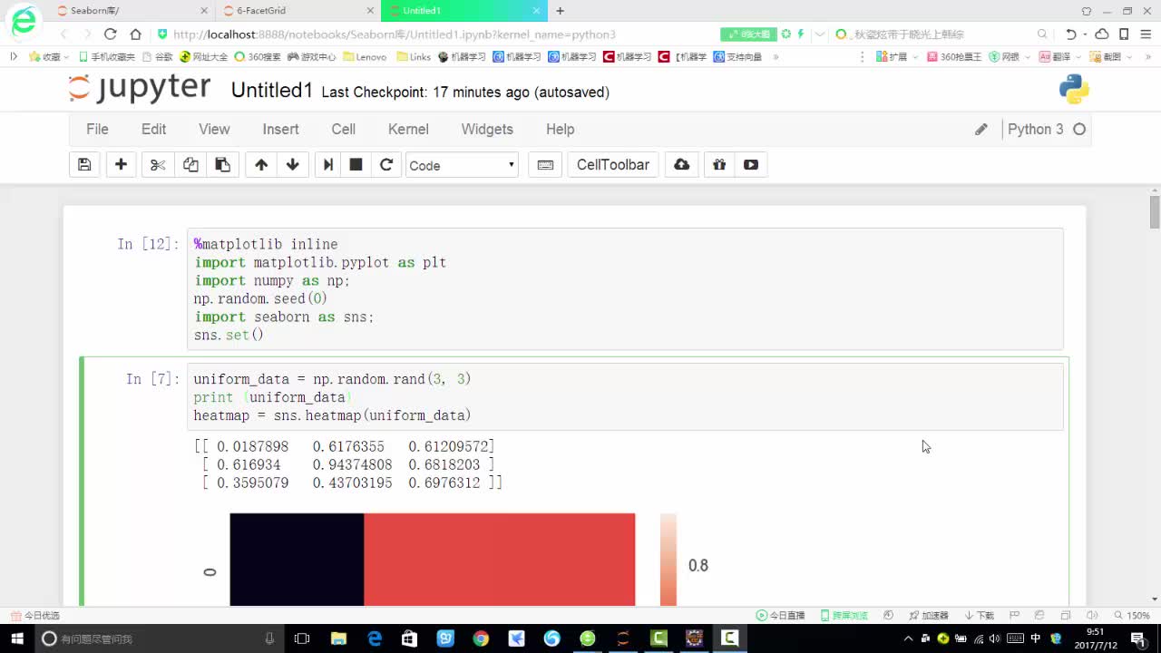Click the pencil edit-mode indicator icon
1161x653 pixels.
pyautogui.click(x=981, y=130)
